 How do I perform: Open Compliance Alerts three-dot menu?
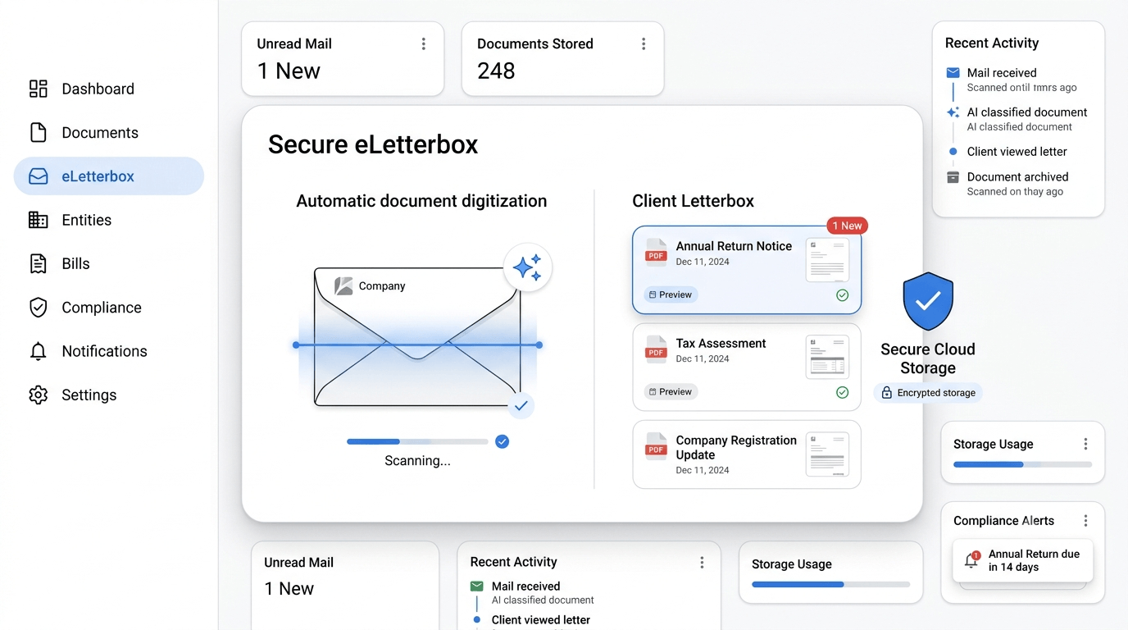point(1085,520)
